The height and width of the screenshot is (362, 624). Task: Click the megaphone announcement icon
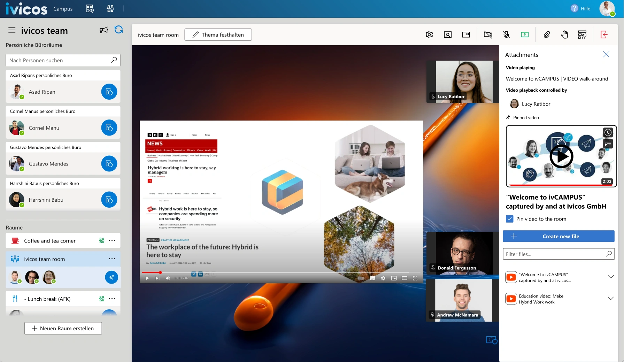point(103,30)
